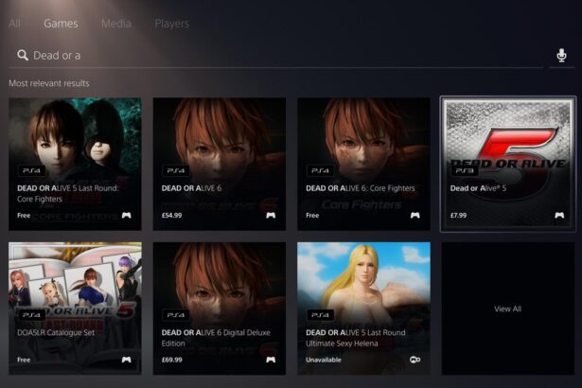Click controller icon on Dead or Alive 5 PS3 tile

559,216
